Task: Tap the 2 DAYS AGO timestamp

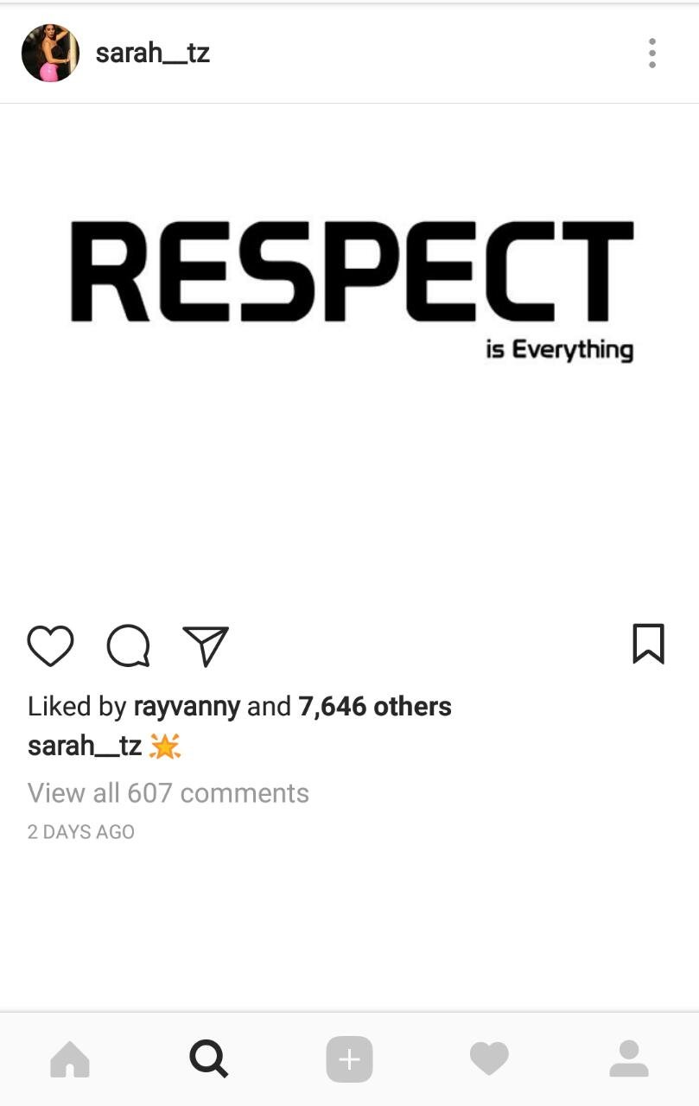Action: coord(81,832)
